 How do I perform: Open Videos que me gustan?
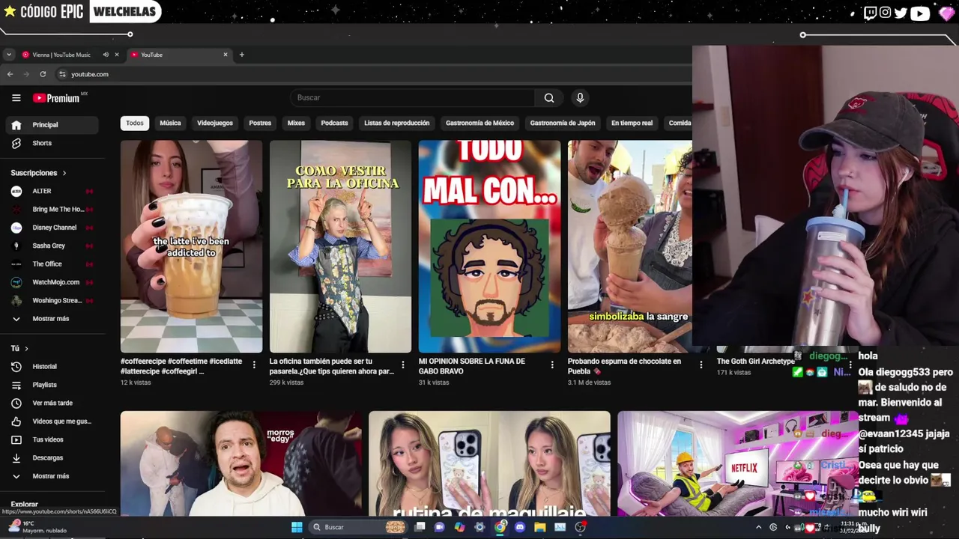tap(52, 421)
